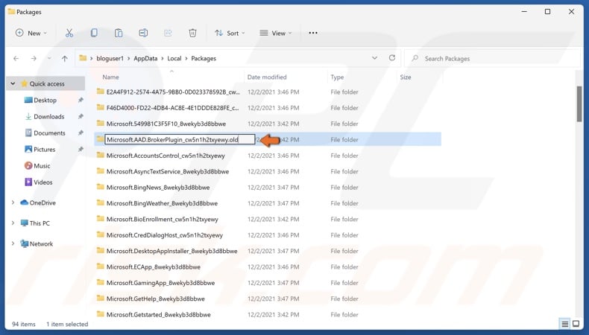Viewport: 589px width, 335px height.
Task: Select OneDrive in the sidebar
Action: coord(42,202)
